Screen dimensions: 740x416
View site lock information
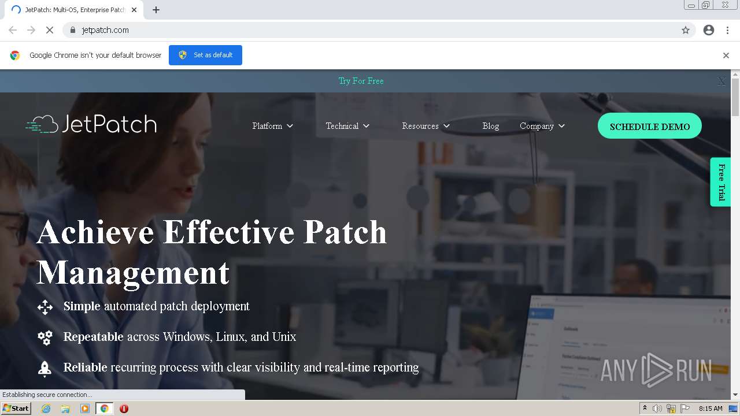click(72, 30)
